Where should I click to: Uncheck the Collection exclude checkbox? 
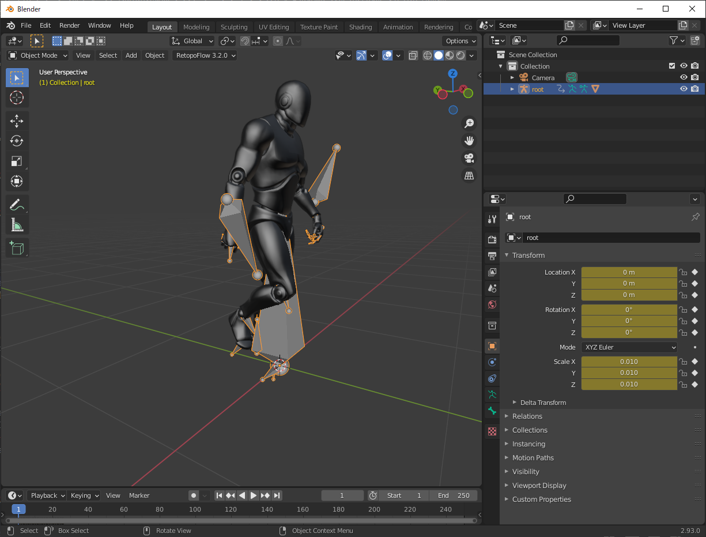672,66
